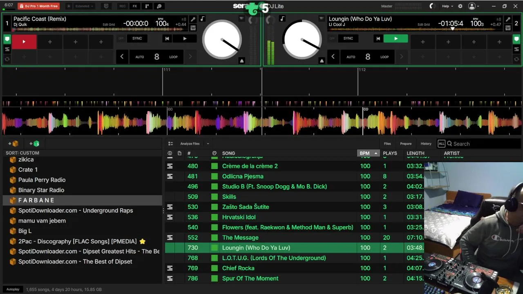Open the Sampler panel icon

click(x=147, y=6)
